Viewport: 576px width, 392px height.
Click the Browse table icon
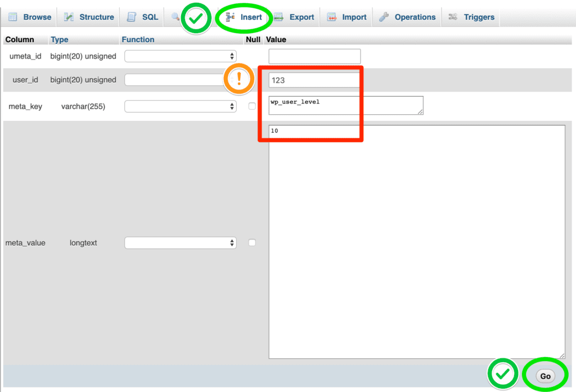(13, 17)
